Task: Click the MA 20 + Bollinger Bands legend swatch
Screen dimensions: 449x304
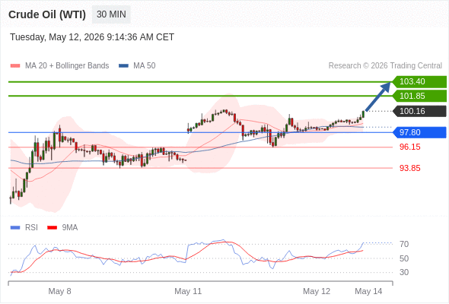Action: tap(15, 66)
